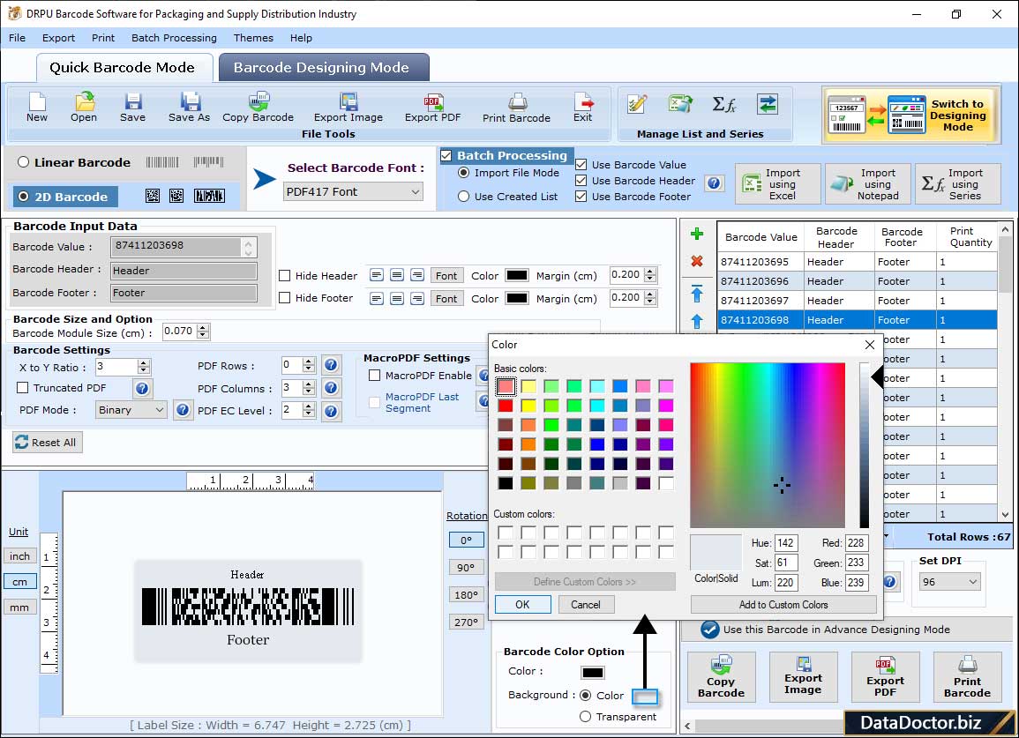The image size is (1019, 738).
Task: Click the color spectrum picker area
Action: click(768, 445)
